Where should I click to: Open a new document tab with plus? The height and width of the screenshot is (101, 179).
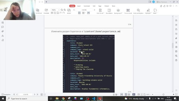[46, 2]
